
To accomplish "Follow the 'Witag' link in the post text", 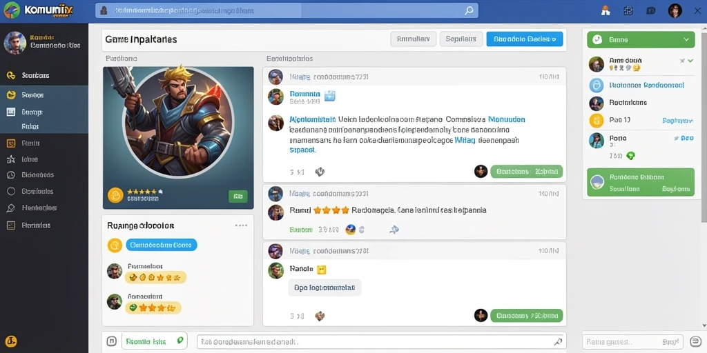I will coord(465,141).
